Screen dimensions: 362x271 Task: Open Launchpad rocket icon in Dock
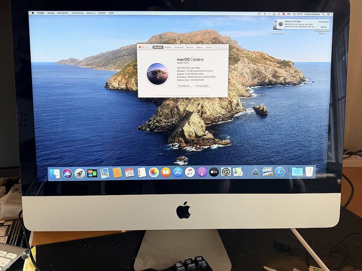point(79,173)
